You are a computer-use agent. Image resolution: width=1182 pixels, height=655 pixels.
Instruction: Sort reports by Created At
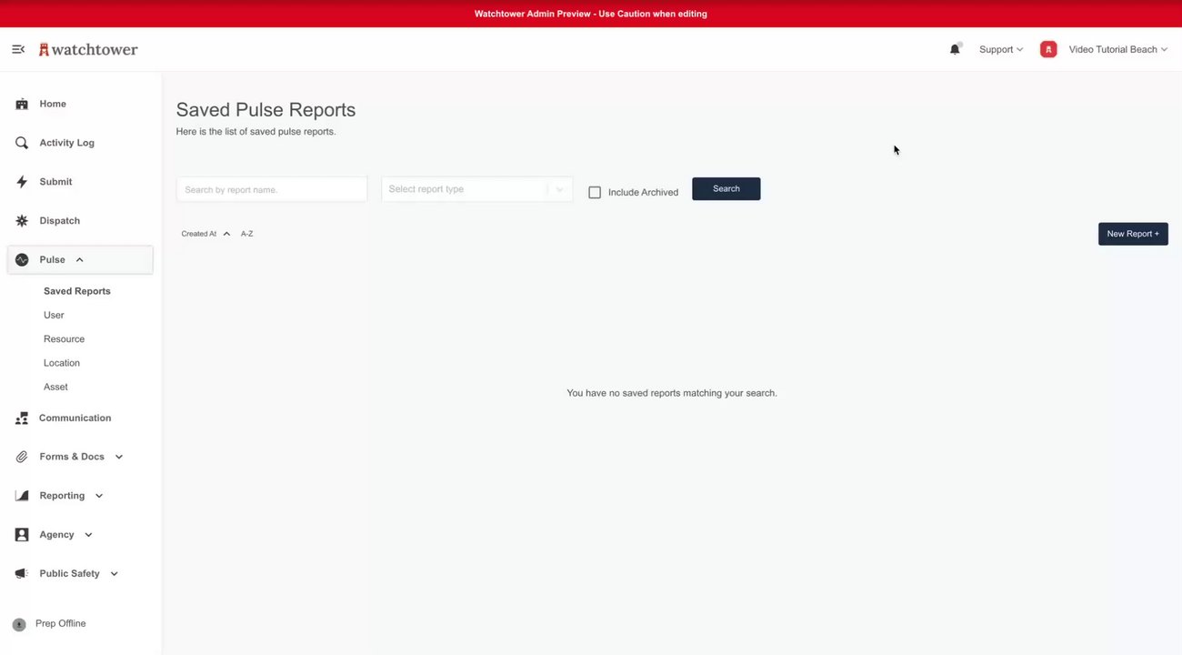pyautogui.click(x=199, y=234)
